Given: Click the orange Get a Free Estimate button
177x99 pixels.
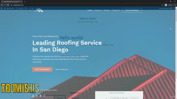Looking at the screenshot, I should click(x=42, y=69).
